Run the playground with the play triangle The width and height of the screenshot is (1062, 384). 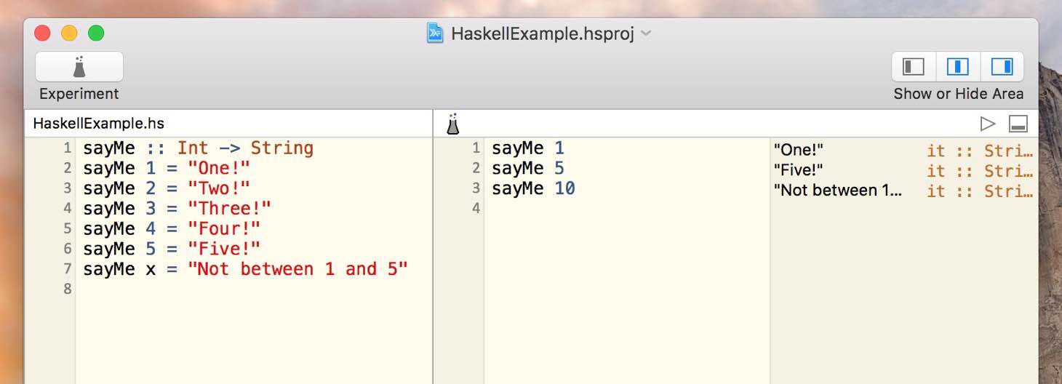[988, 124]
